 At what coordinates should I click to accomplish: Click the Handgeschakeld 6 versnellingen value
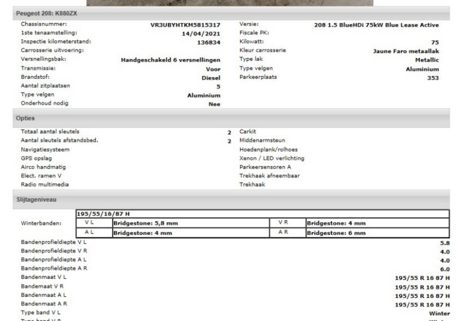(170, 60)
